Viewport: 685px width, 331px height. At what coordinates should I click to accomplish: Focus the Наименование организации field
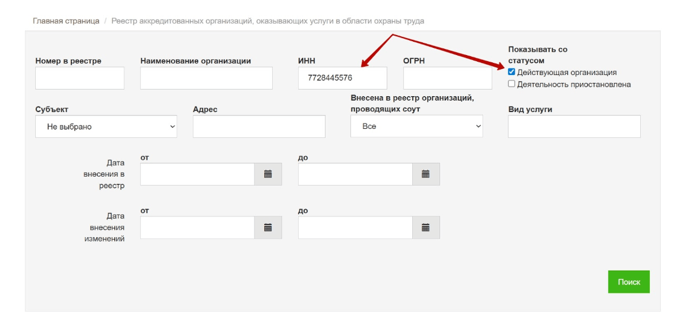click(206, 78)
